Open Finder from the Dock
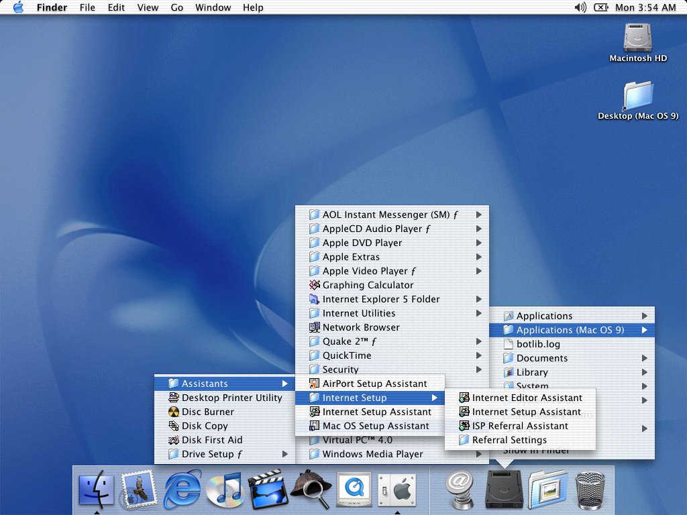The width and height of the screenshot is (687, 515). point(97,489)
